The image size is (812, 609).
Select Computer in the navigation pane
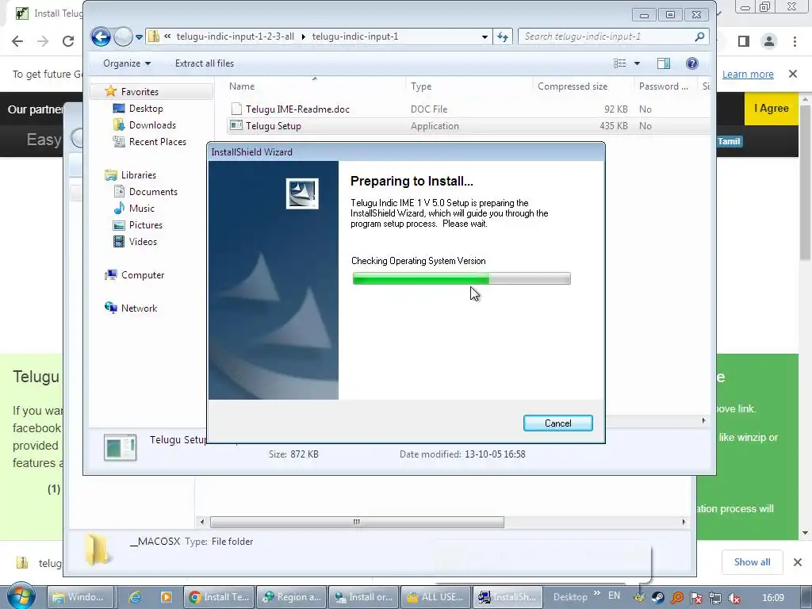tap(143, 275)
